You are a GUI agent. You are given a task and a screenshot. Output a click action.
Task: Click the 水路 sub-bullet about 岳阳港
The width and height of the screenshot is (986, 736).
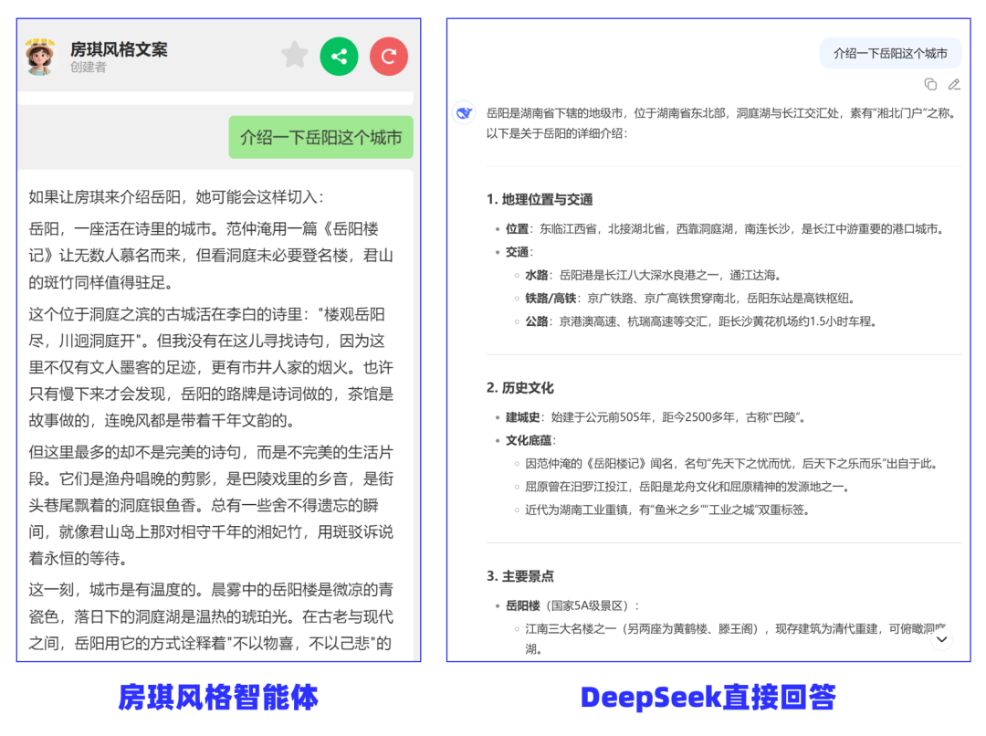coord(654,275)
